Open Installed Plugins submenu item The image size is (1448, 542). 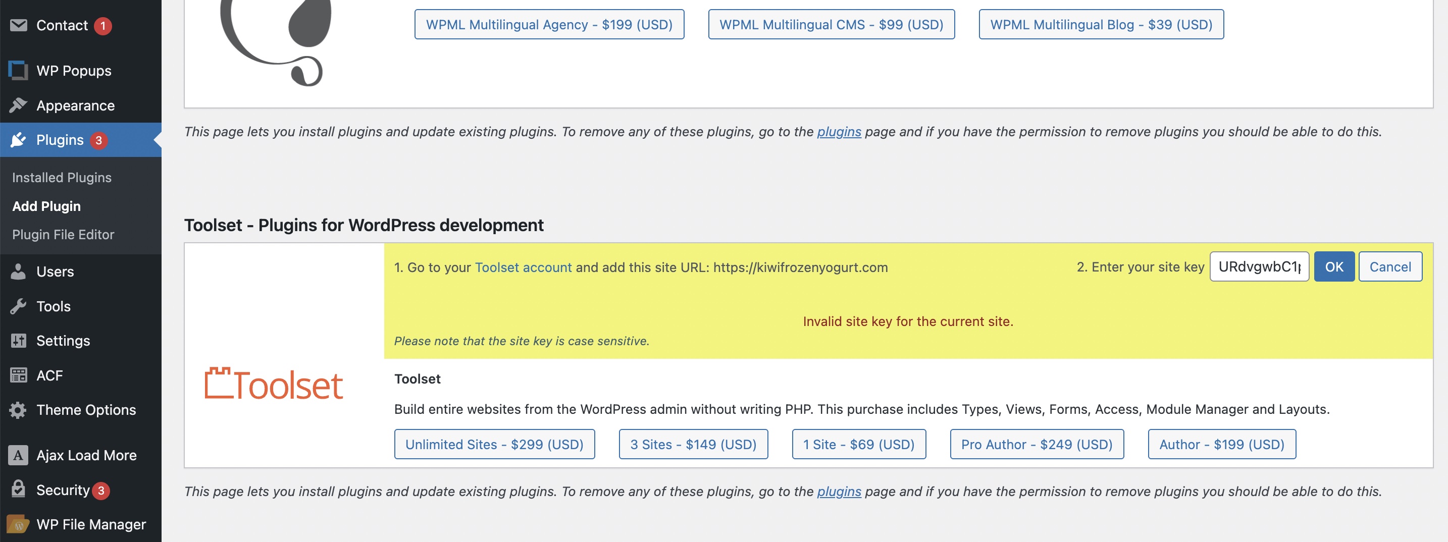pyautogui.click(x=62, y=178)
